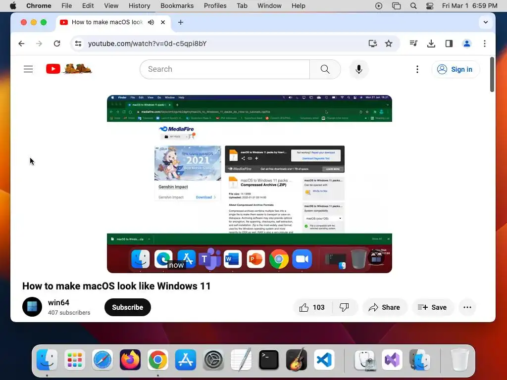This screenshot has width=507, height=380.
Task: Go forward in Chrome
Action: pos(39,44)
